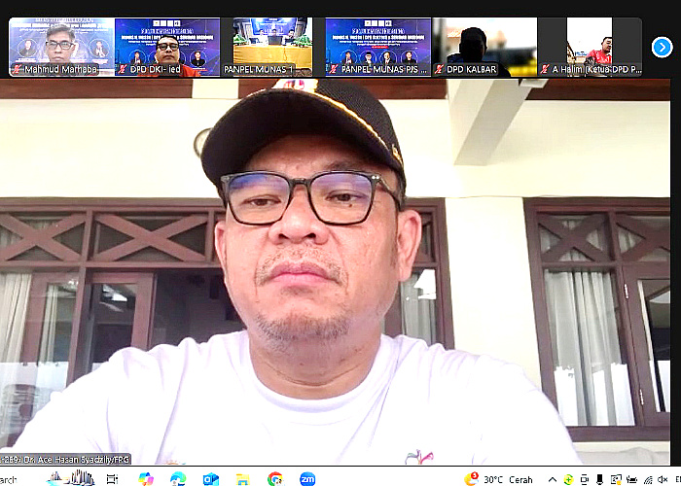Open Copilot from the taskbar
Image resolution: width=681 pixels, height=486 pixels.
(146, 478)
